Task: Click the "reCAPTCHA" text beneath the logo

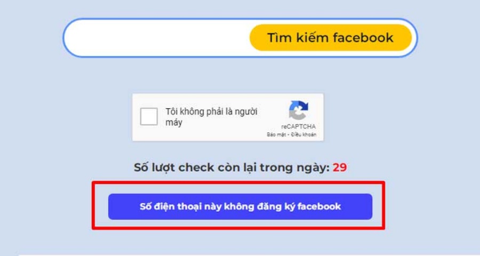Action: tap(299, 126)
